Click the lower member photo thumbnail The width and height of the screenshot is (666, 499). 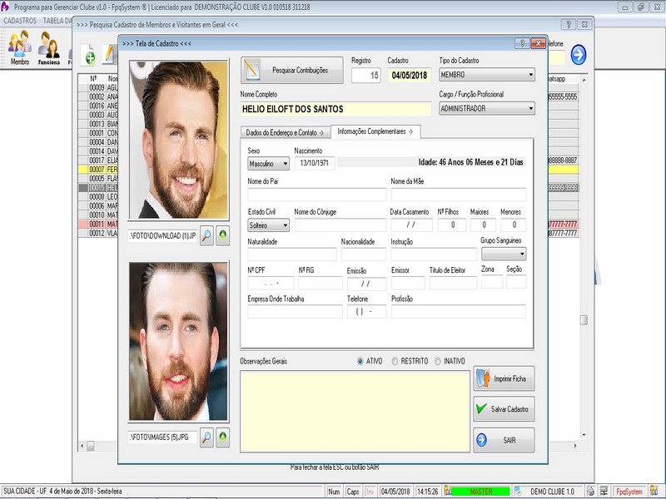(x=178, y=341)
